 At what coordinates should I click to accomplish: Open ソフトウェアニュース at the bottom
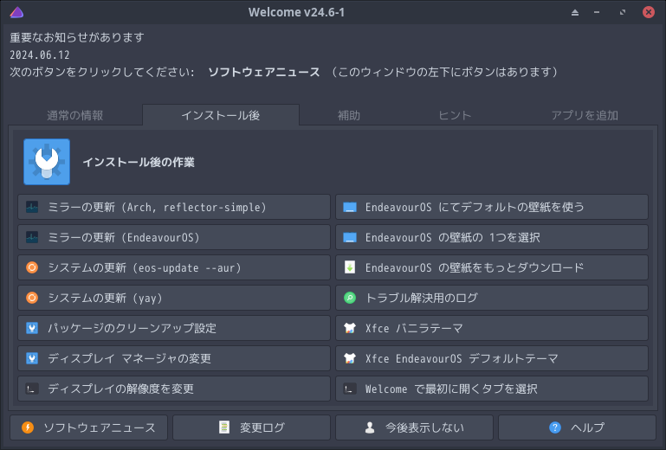[89, 427]
